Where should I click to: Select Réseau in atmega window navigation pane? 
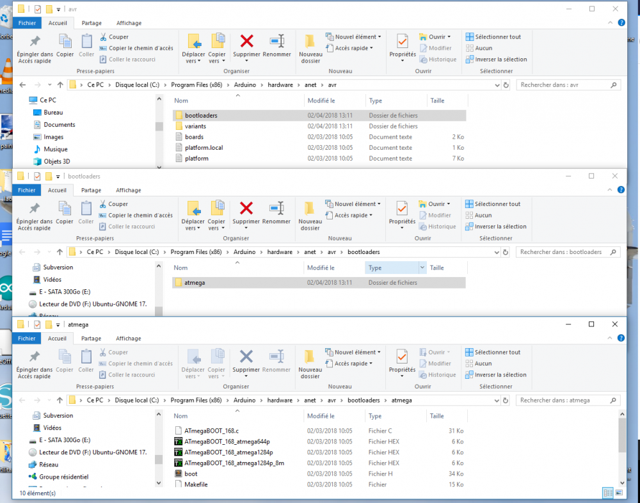[x=44, y=465]
